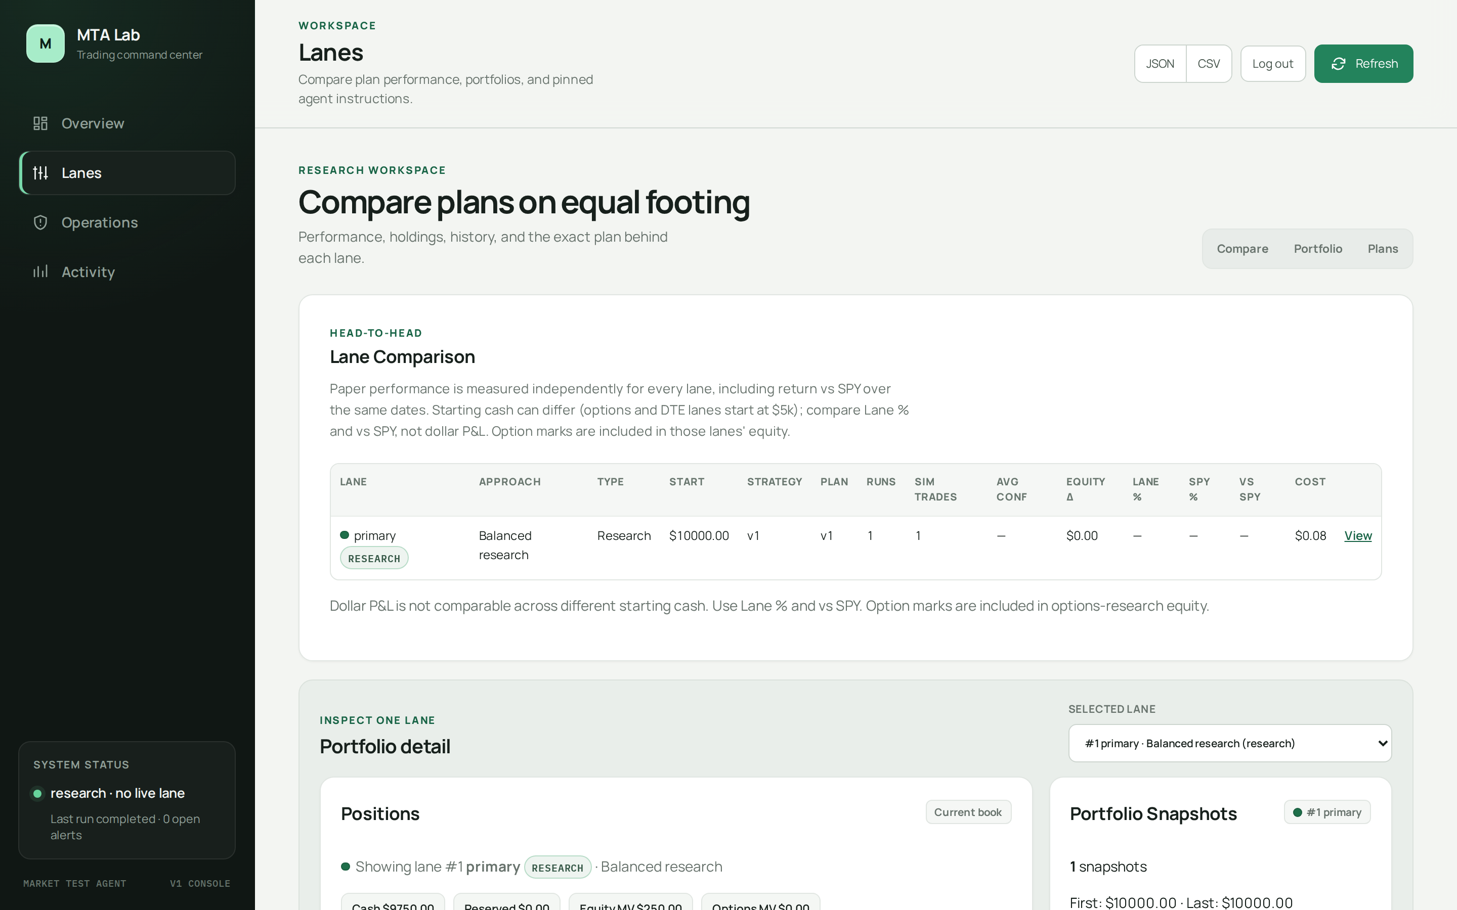The height and width of the screenshot is (910, 1457).
Task: Click the Log out button
Action: (x=1272, y=64)
